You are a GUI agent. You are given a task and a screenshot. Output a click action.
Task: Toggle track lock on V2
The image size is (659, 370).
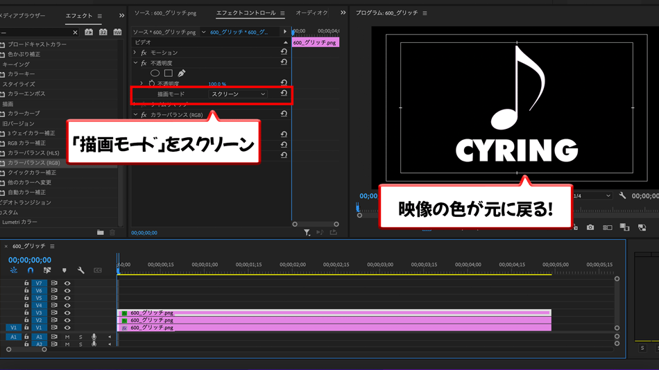click(x=26, y=320)
